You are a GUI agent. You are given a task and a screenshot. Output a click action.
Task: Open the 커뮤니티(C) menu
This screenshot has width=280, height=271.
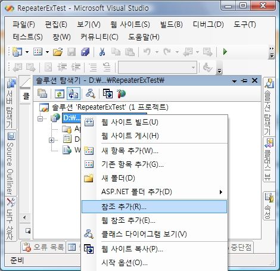(x=99, y=37)
